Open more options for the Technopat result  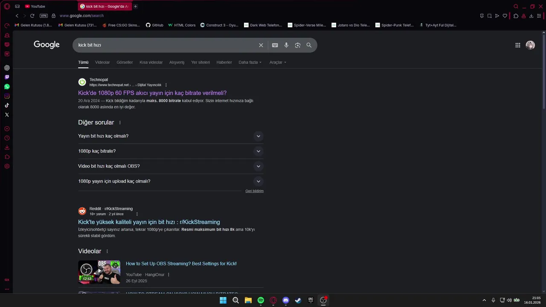[x=166, y=85]
